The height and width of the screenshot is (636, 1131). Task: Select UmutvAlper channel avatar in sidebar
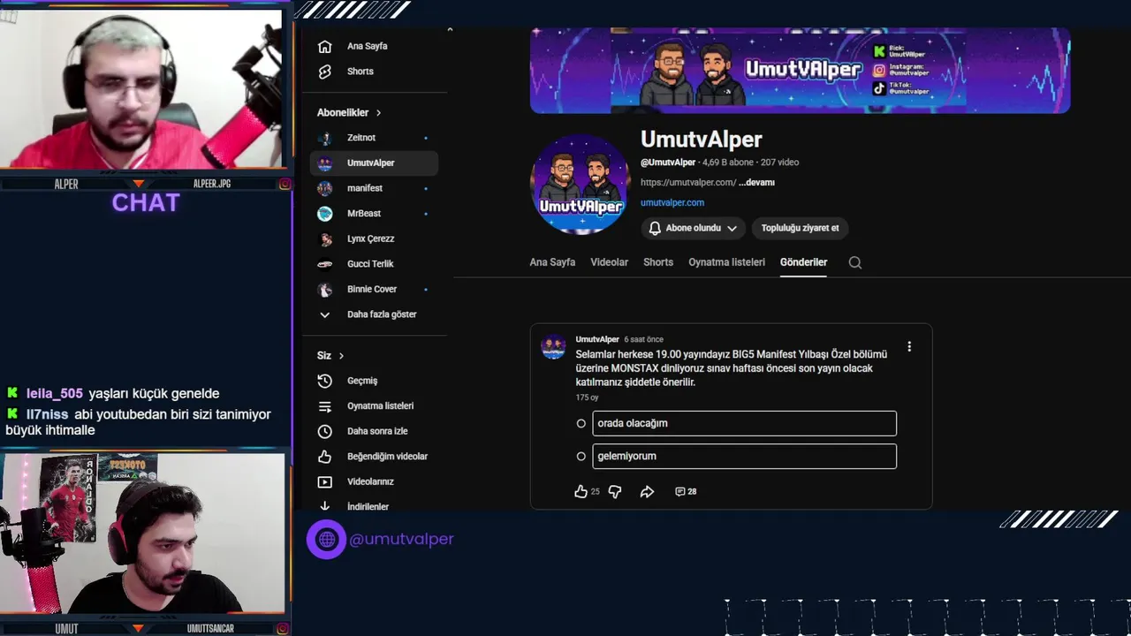tap(325, 163)
